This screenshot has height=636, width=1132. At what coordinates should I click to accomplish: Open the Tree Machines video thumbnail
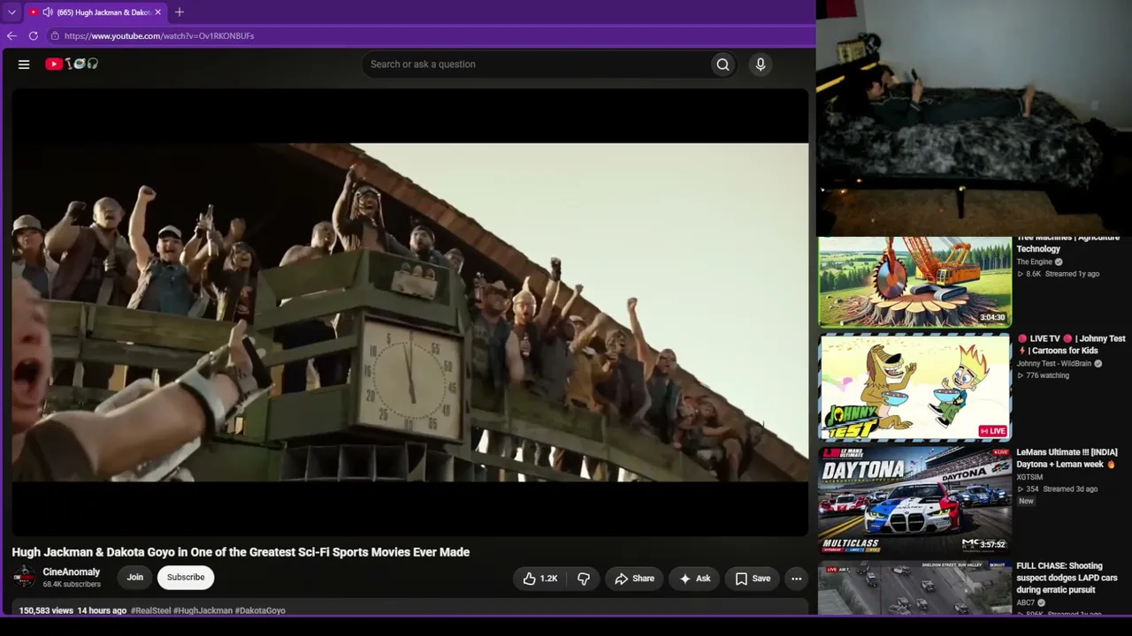pos(914,282)
